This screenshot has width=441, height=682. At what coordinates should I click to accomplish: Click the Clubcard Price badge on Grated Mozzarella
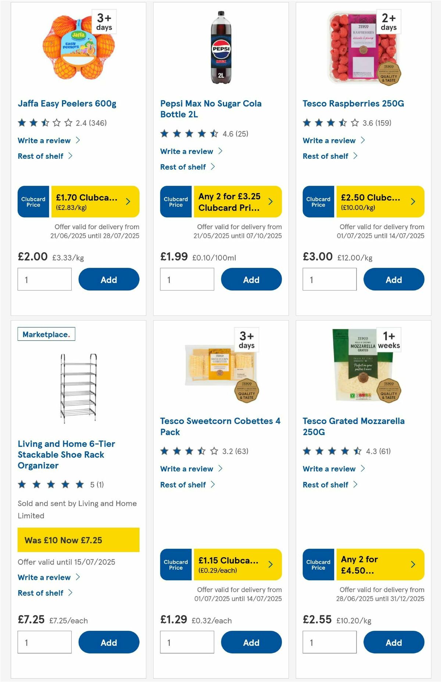click(x=318, y=565)
